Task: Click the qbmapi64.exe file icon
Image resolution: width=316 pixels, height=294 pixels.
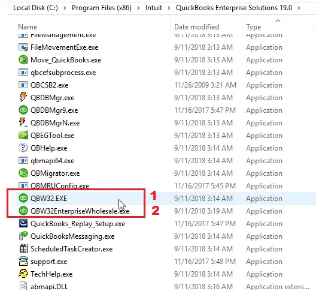Action: tap(23, 160)
